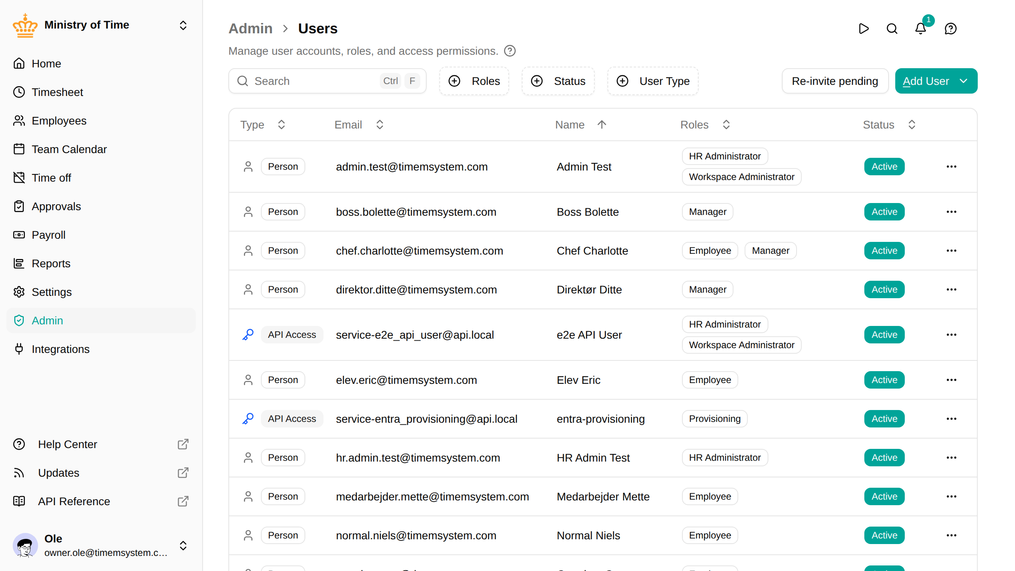Open the Status filter
The height and width of the screenshot is (571, 1015).
pos(558,81)
